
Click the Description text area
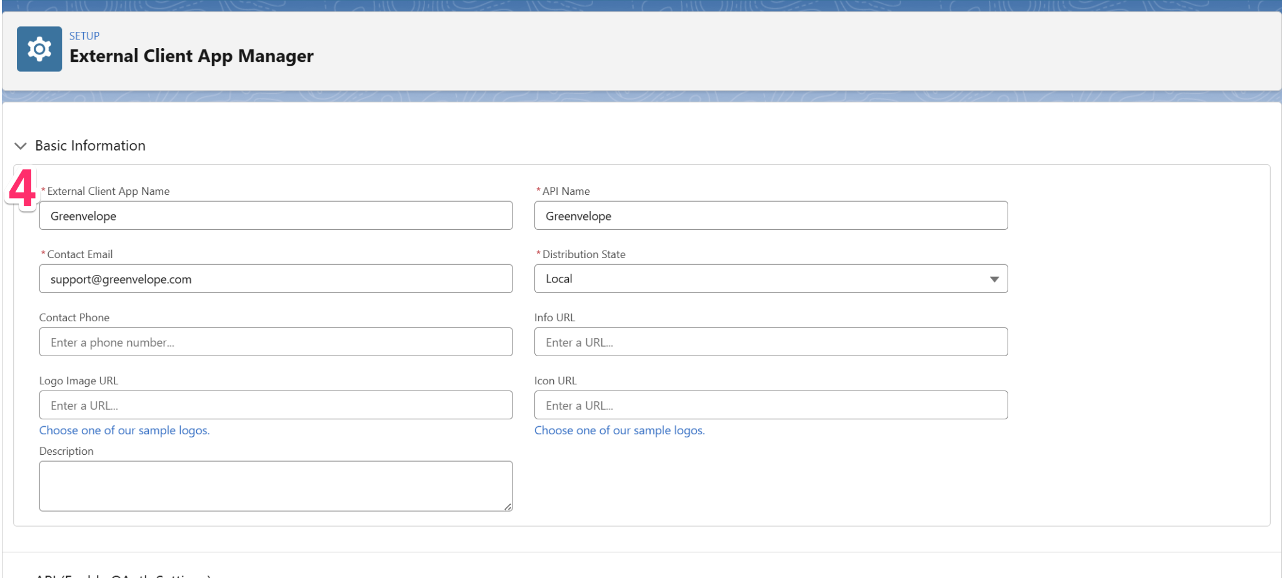click(276, 486)
